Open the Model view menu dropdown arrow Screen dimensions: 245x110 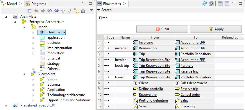(x=92, y=10)
